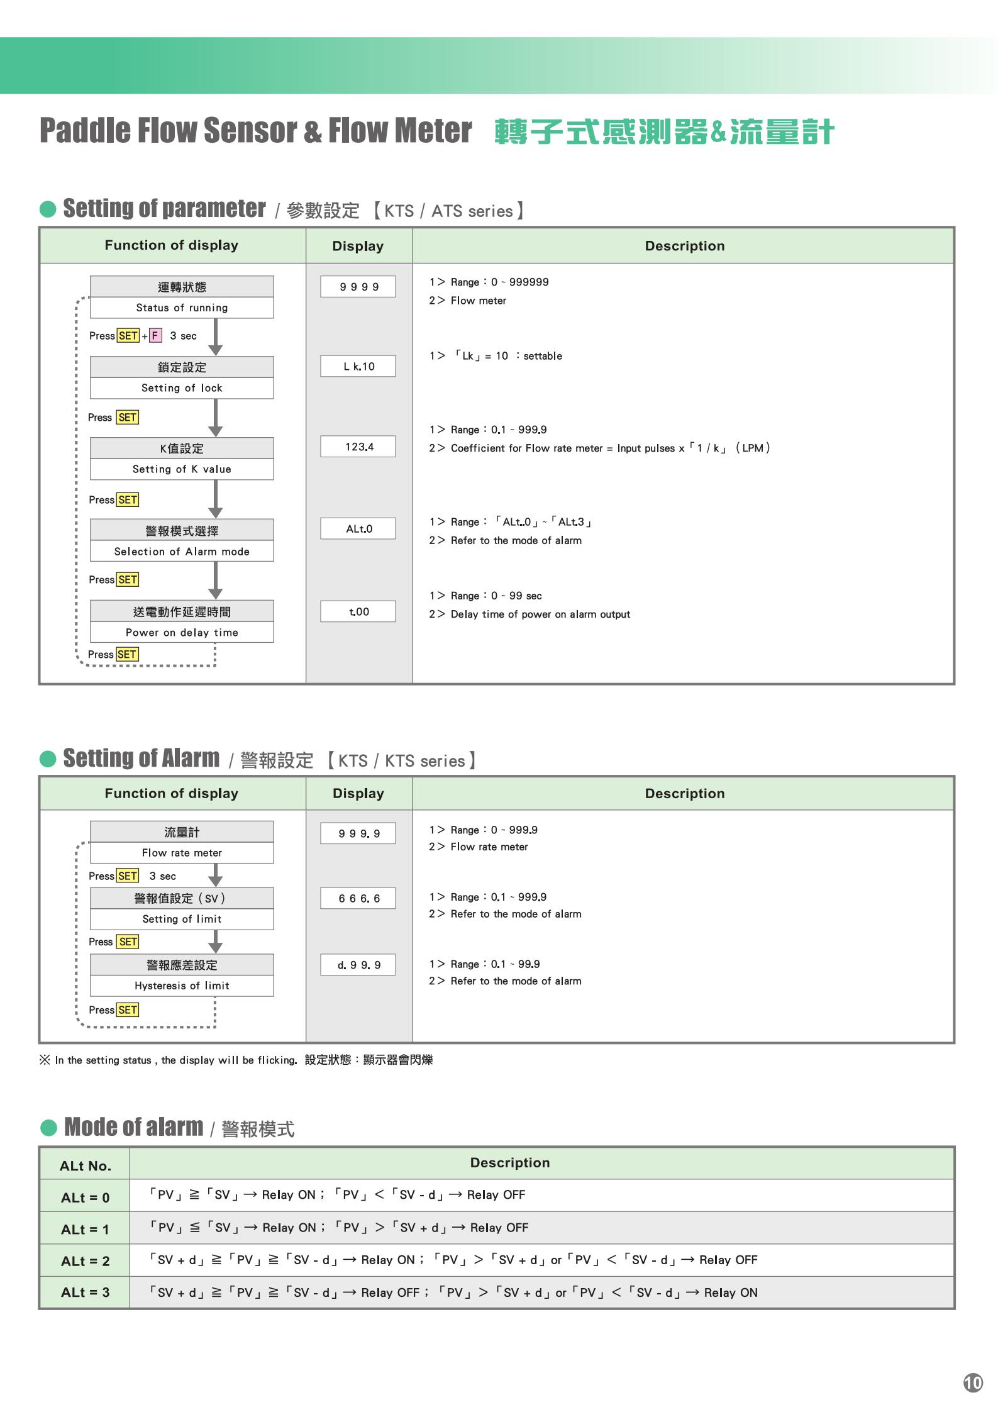The width and height of the screenshot is (998, 1412).
Task: Click the t.00 delay time display
Action: [358, 612]
